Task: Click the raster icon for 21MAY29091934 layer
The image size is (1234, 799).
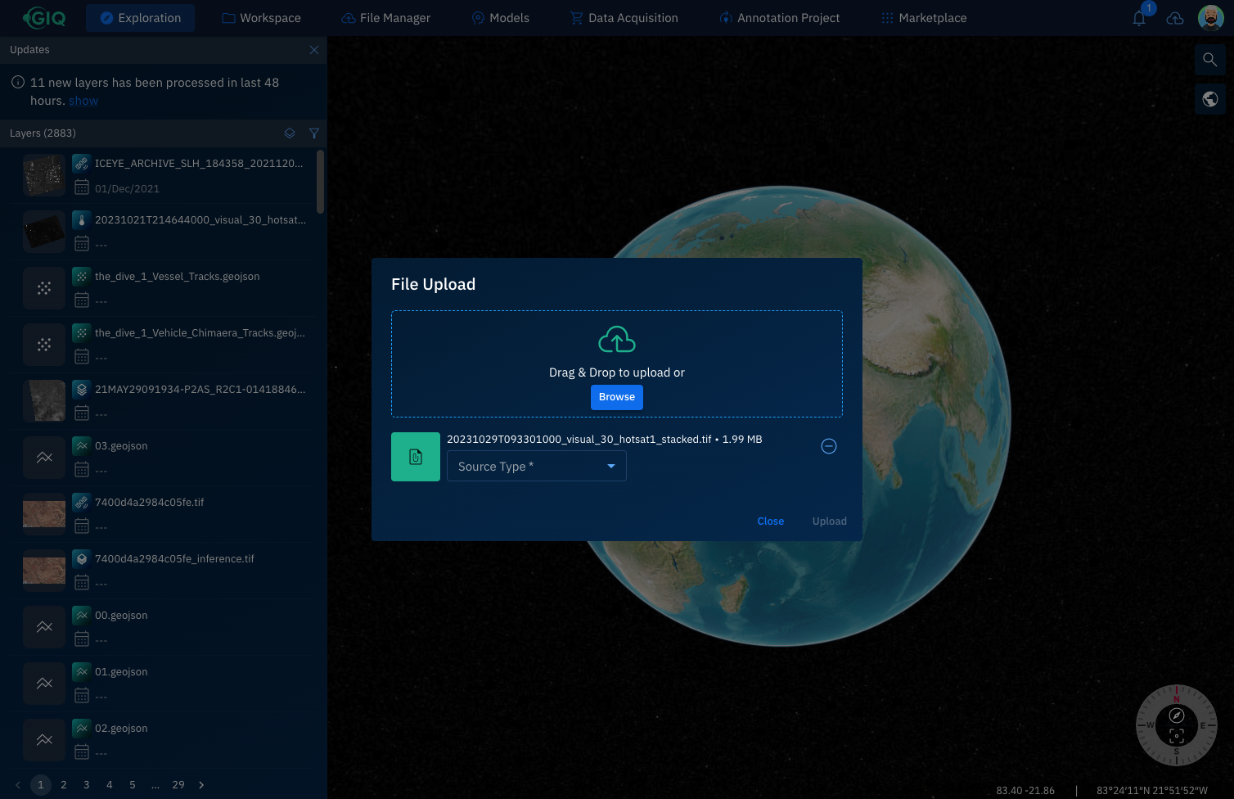Action: click(81, 390)
